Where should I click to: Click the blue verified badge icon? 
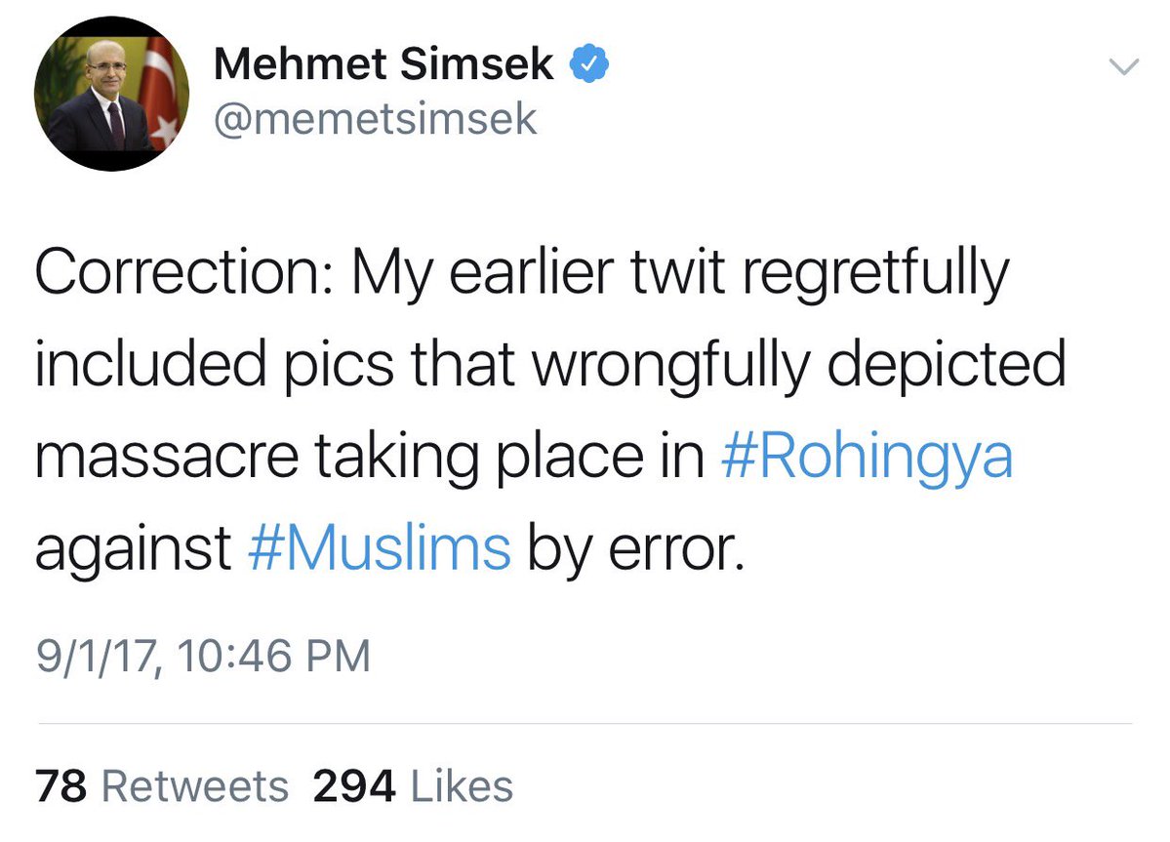[589, 63]
